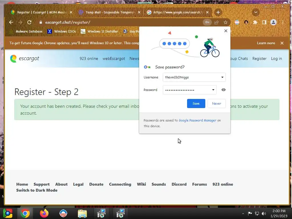This screenshot has width=292, height=219.
Task: Open Log in from site navigation
Action: [276, 58]
